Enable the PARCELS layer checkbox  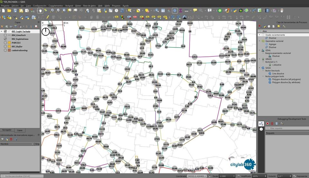[x=5, y=43]
